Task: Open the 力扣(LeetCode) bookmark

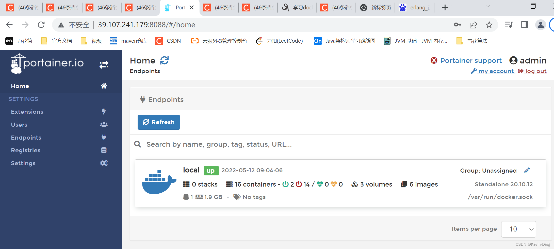Action: [279, 41]
